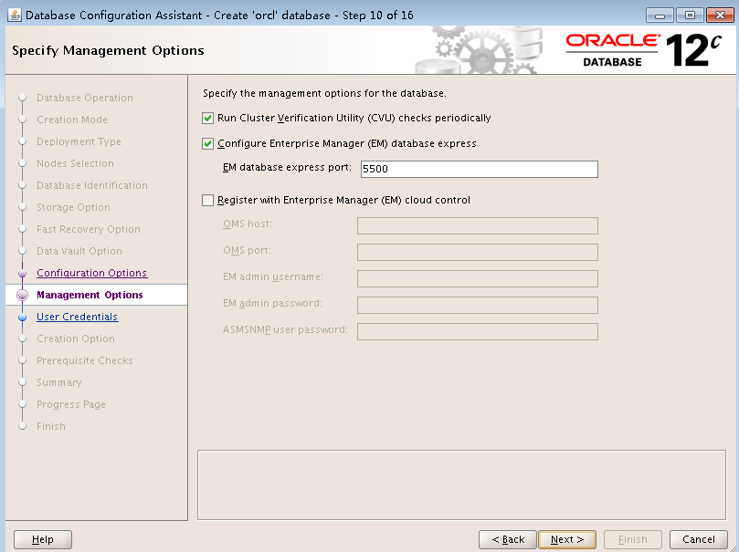Cancel the database creation wizard

698,539
